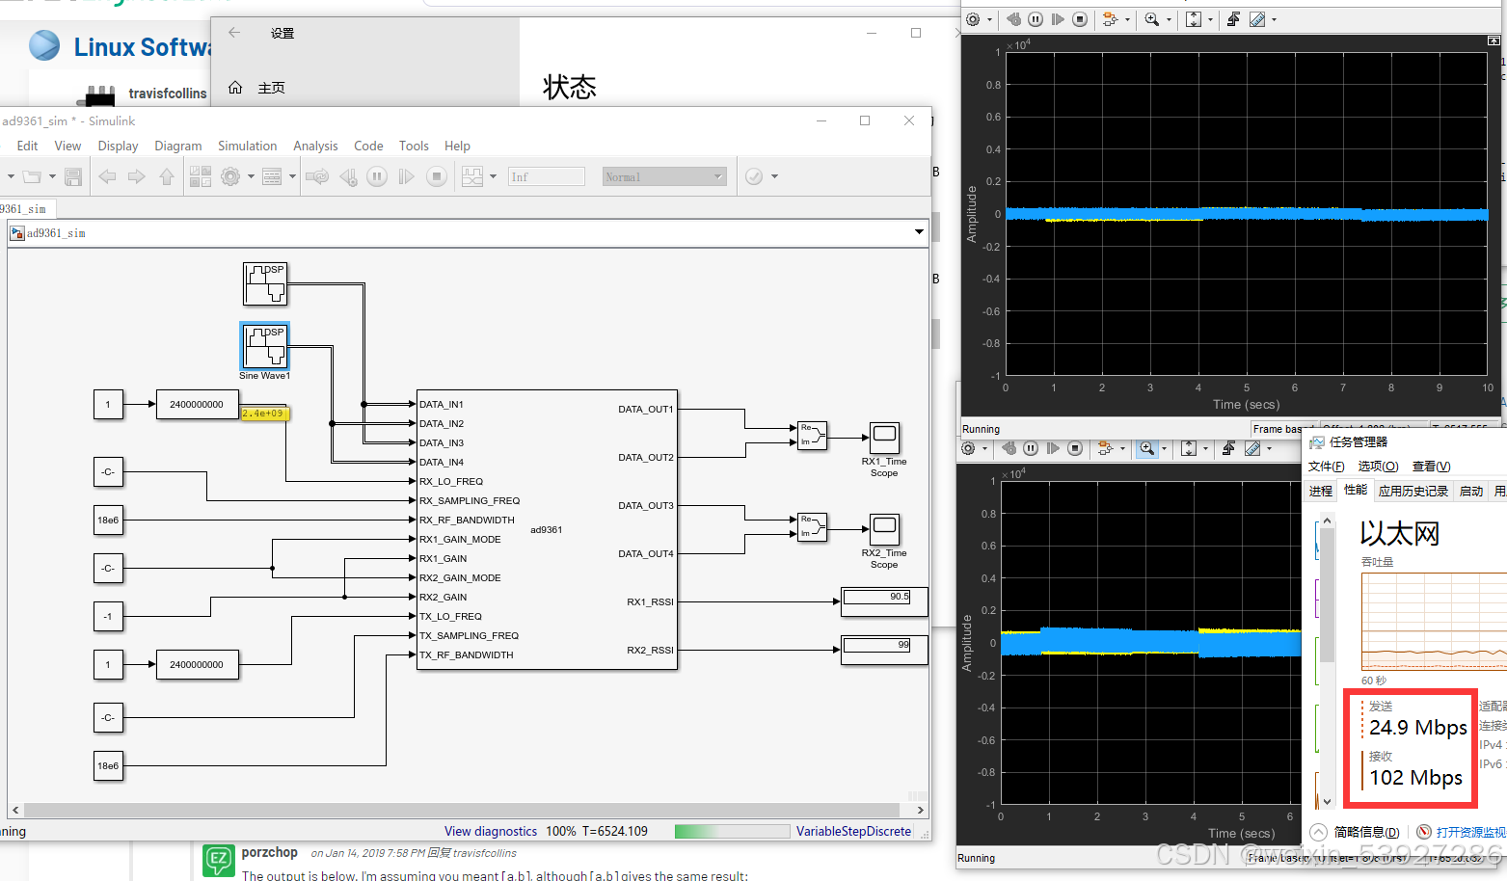Click the Pause simulation icon in Simulink toolbar
1507x881 pixels.
click(377, 176)
